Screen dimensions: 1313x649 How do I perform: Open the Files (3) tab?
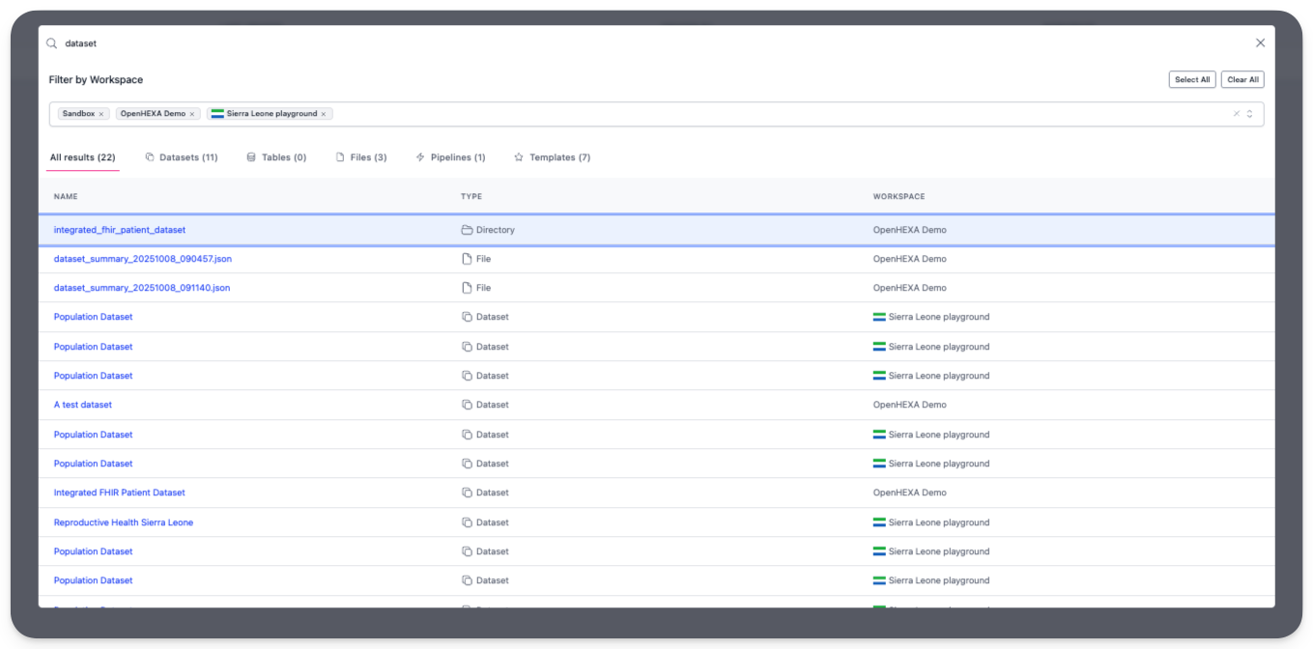pyautogui.click(x=360, y=157)
